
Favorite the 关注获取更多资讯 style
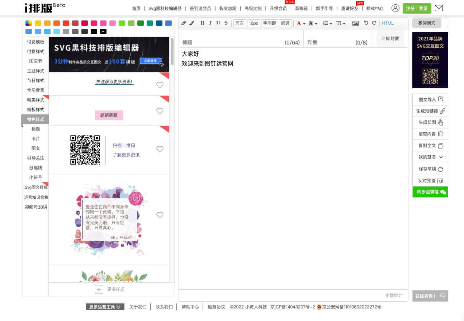160,85
